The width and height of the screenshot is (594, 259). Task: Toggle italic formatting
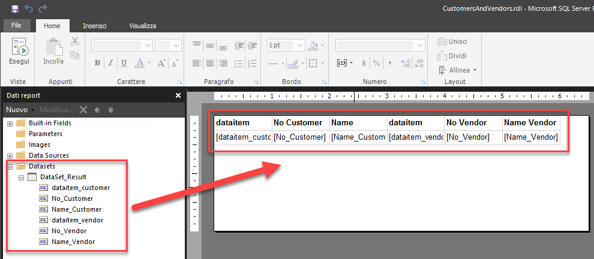pos(110,63)
